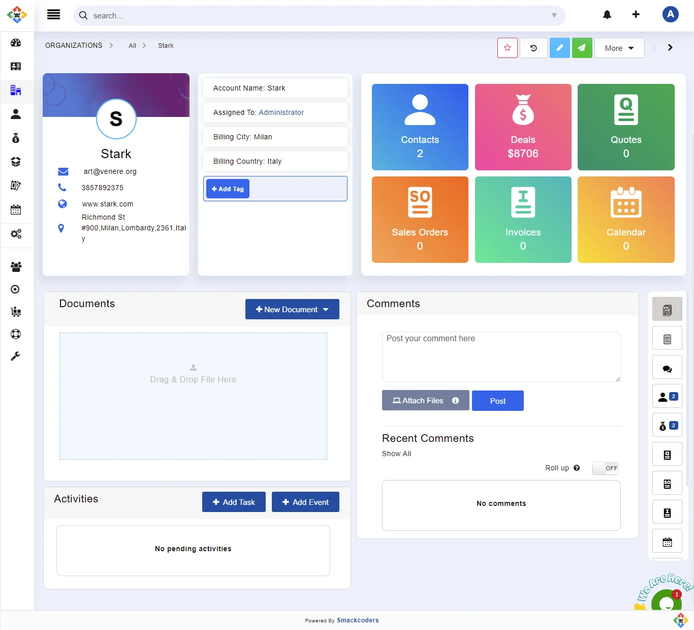Open the history refresh icon
The image size is (694, 630).
(533, 48)
